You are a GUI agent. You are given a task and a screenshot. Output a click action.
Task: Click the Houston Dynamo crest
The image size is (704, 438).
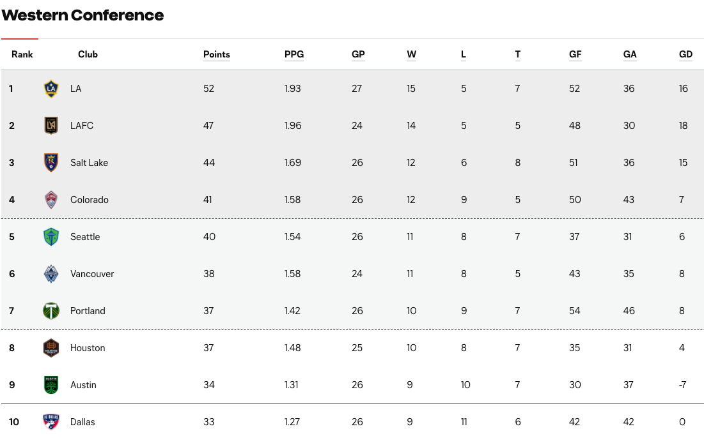[51, 348]
